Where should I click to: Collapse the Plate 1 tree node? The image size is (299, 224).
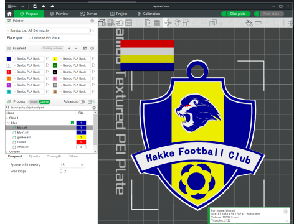click(x=7, y=118)
